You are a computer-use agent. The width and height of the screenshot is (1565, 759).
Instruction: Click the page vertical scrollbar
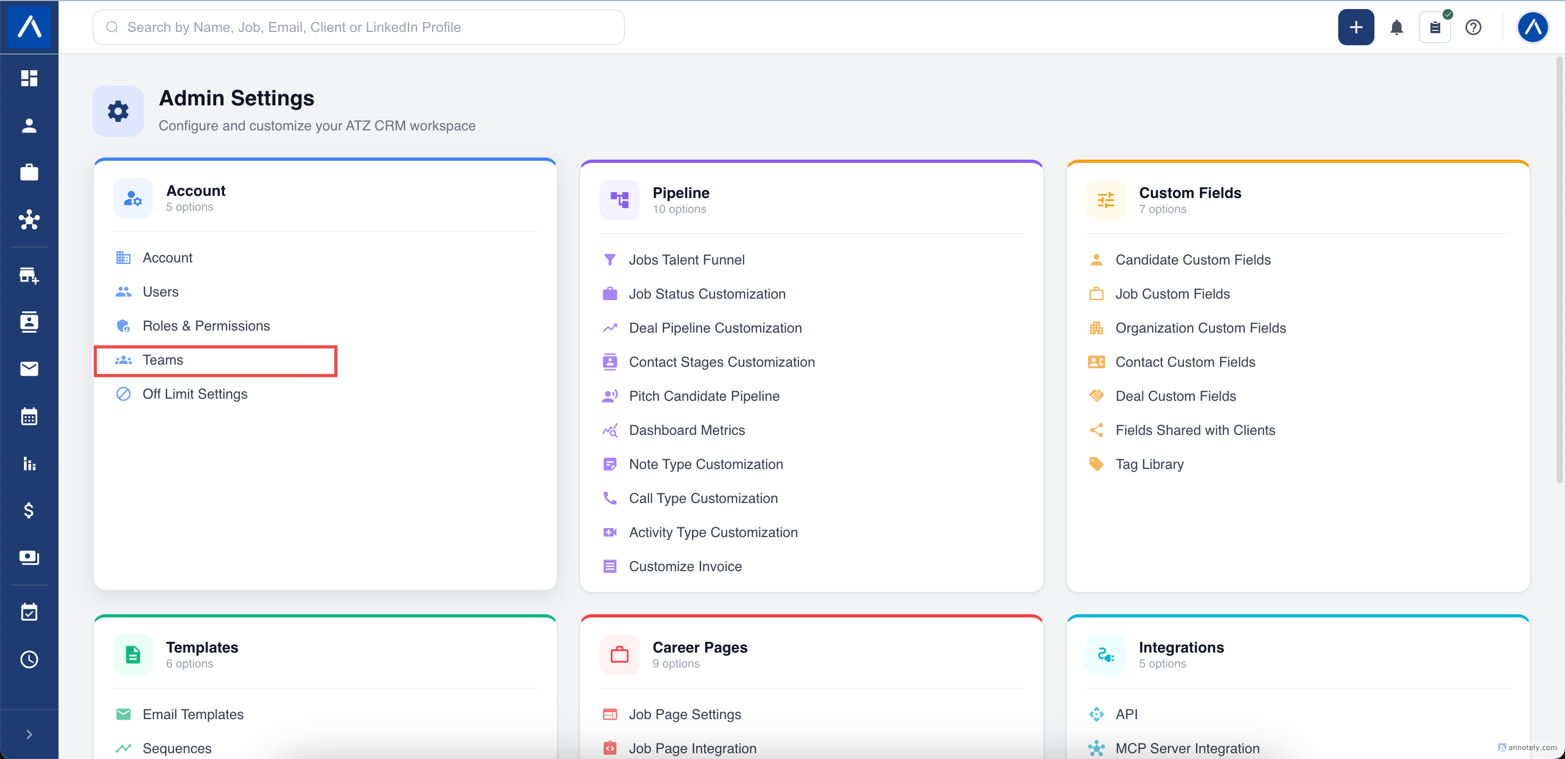point(1559,270)
